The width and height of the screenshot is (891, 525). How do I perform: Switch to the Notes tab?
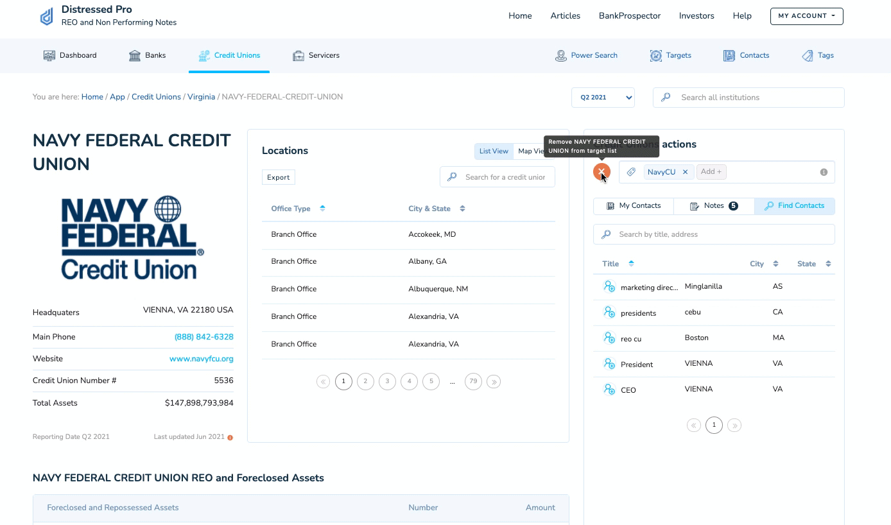[714, 206]
